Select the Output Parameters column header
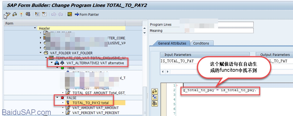 274,55
